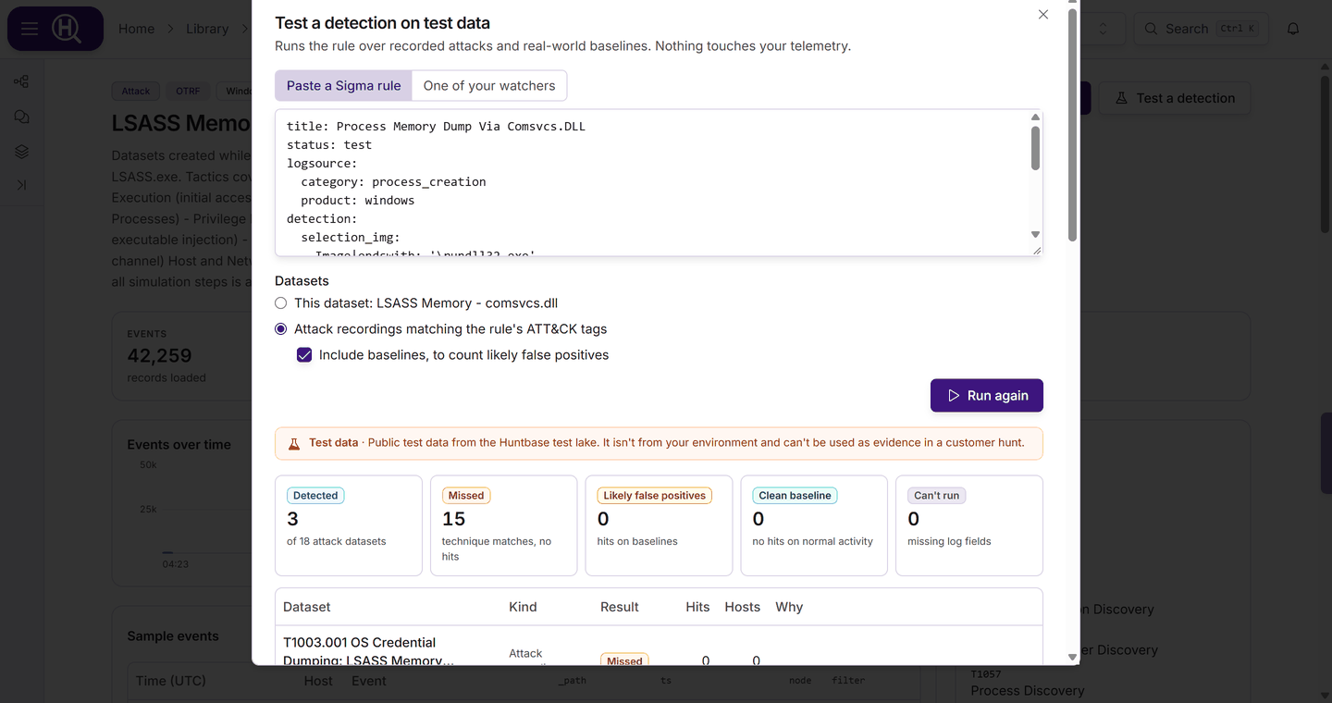Image resolution: width=1332 pixels, height=703 pixels.
Task: Click the Detected results card
Action: (x=349, y=525)
